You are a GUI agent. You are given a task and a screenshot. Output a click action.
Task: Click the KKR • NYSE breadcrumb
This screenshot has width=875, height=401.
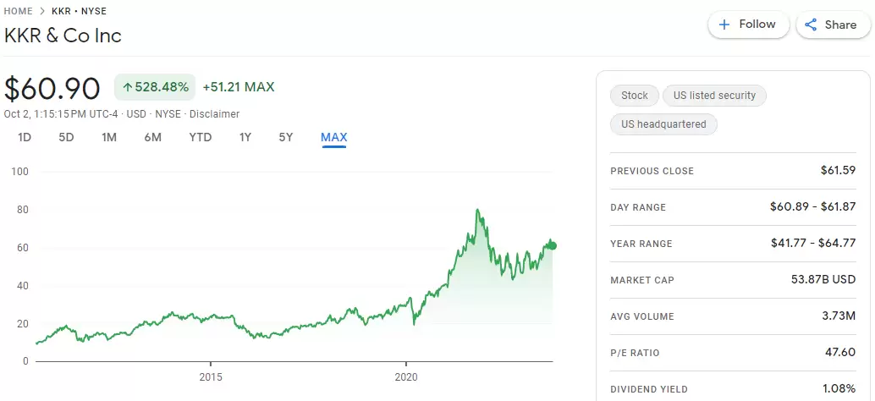coord(78,11)
